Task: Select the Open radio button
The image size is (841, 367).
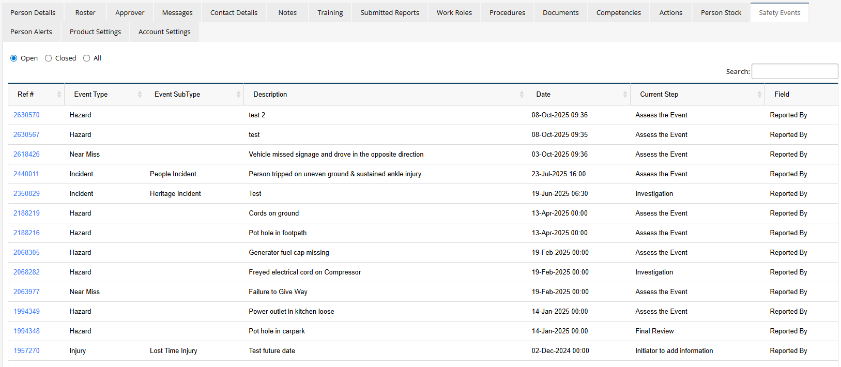Action: [x=14, y=58]
